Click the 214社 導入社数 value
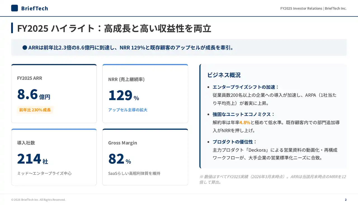The width and height of the screenshot is (358, 205). [32, 159]
